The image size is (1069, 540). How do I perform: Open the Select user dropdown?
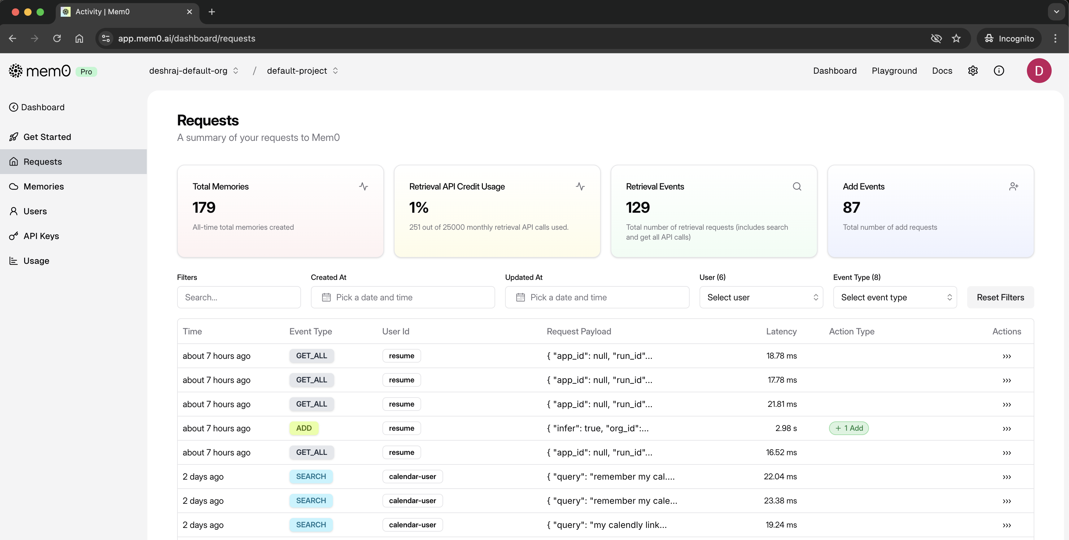pyautogui.click(x=761, y=297)
